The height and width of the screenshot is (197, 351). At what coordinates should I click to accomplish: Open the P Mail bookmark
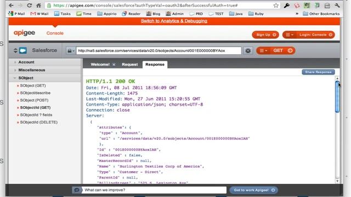point(16,14)
